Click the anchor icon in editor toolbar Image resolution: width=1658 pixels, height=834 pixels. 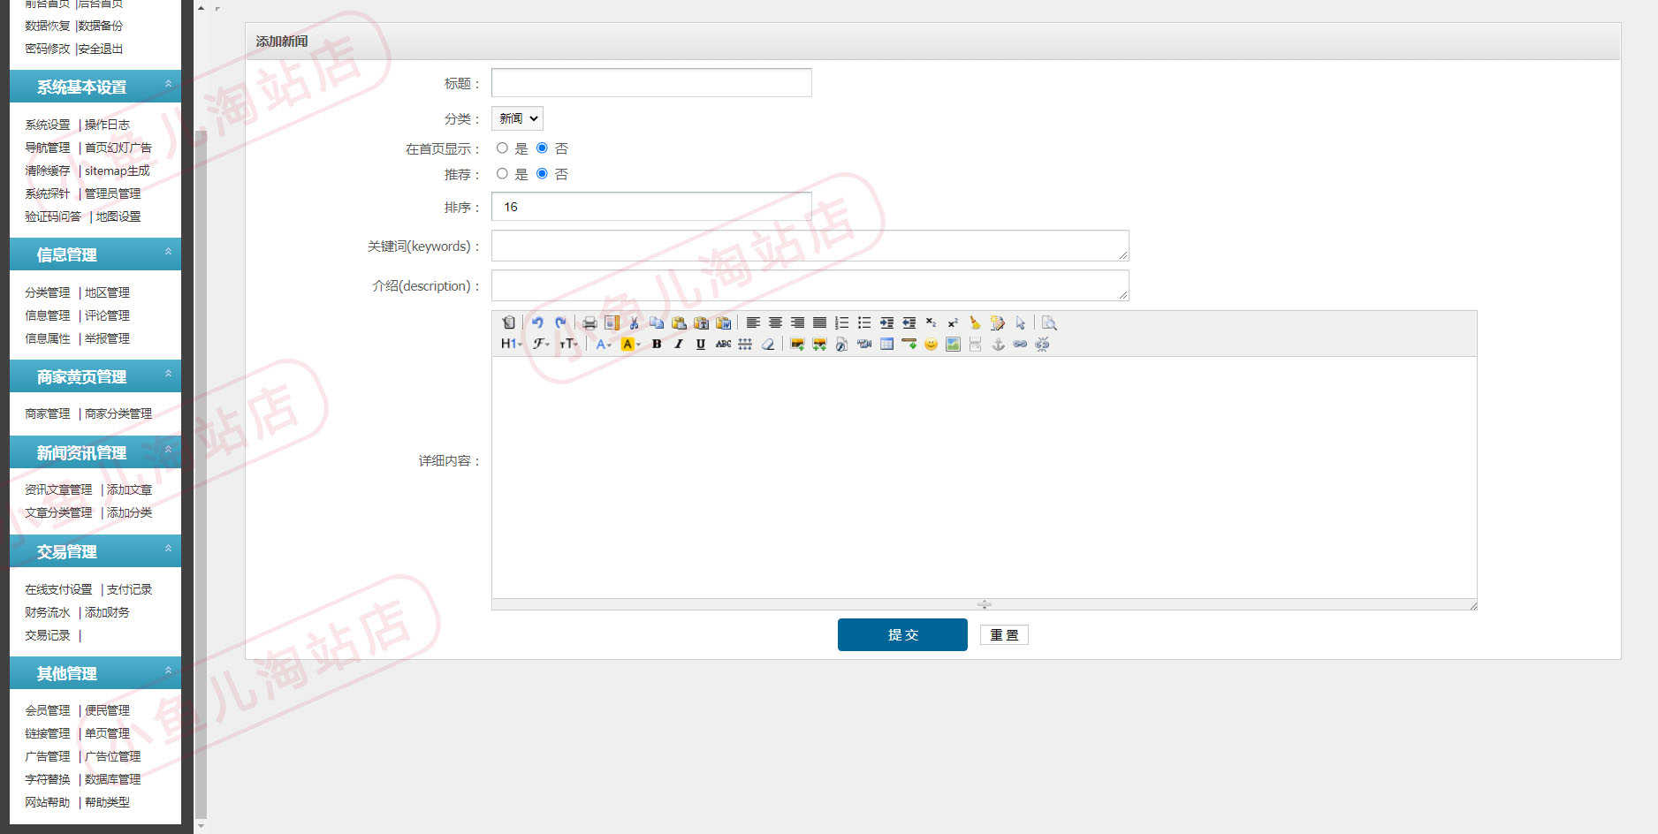click(998, 344)
